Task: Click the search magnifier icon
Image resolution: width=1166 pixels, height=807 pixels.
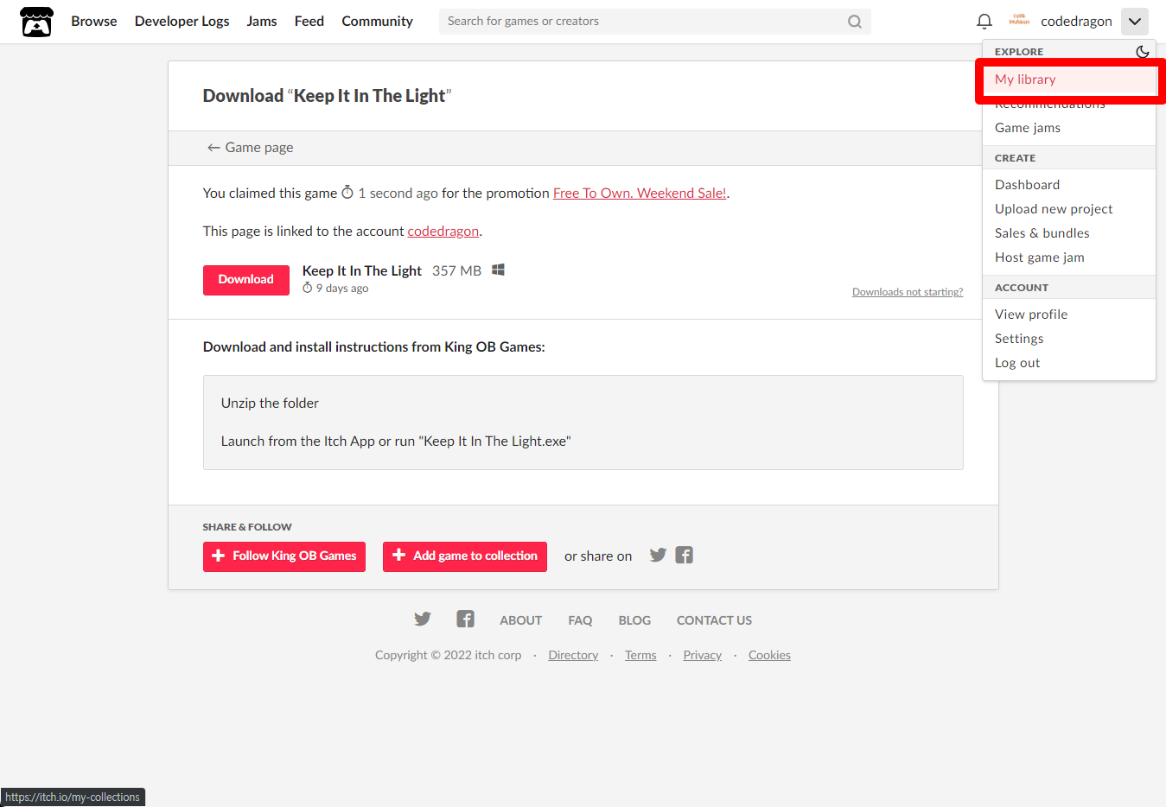Action: (855, 22)
